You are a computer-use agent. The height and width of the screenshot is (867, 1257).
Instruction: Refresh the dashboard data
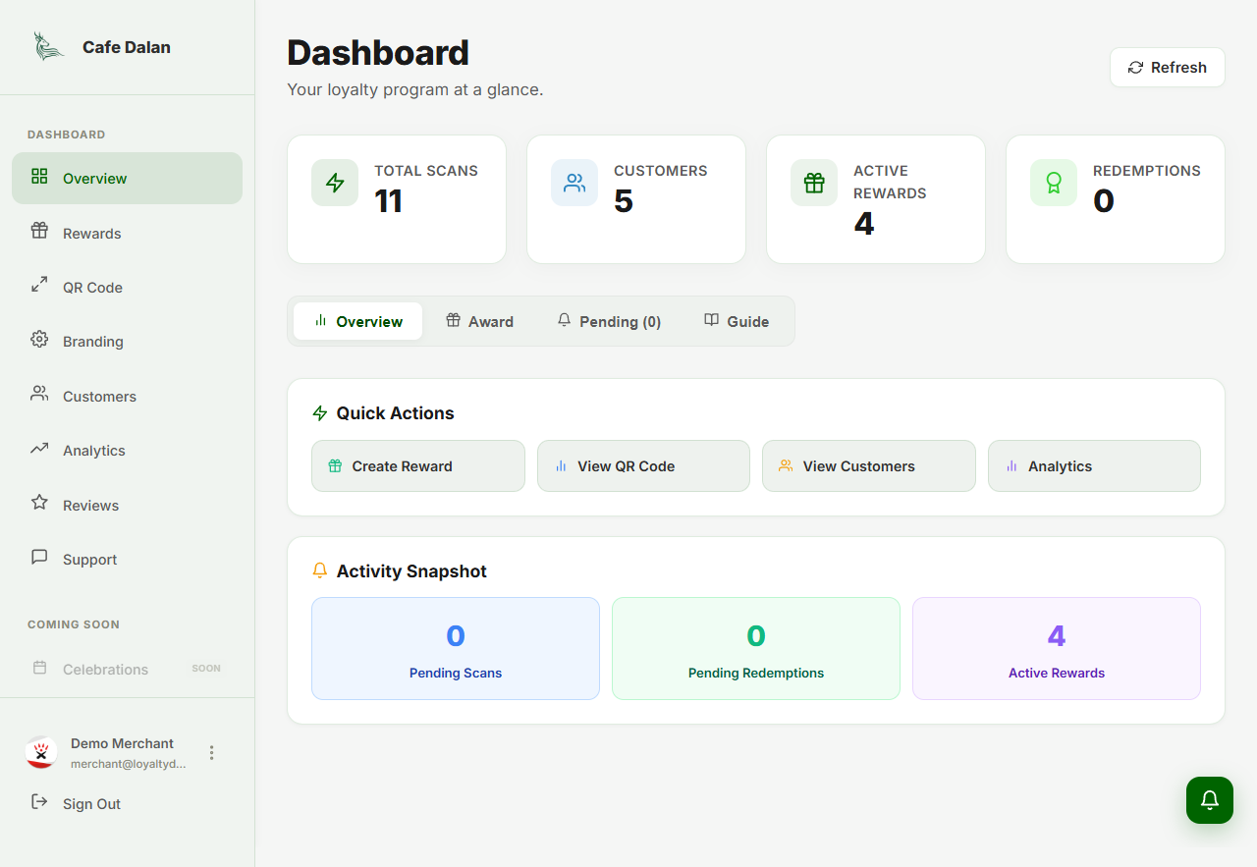pos(1167,68)
